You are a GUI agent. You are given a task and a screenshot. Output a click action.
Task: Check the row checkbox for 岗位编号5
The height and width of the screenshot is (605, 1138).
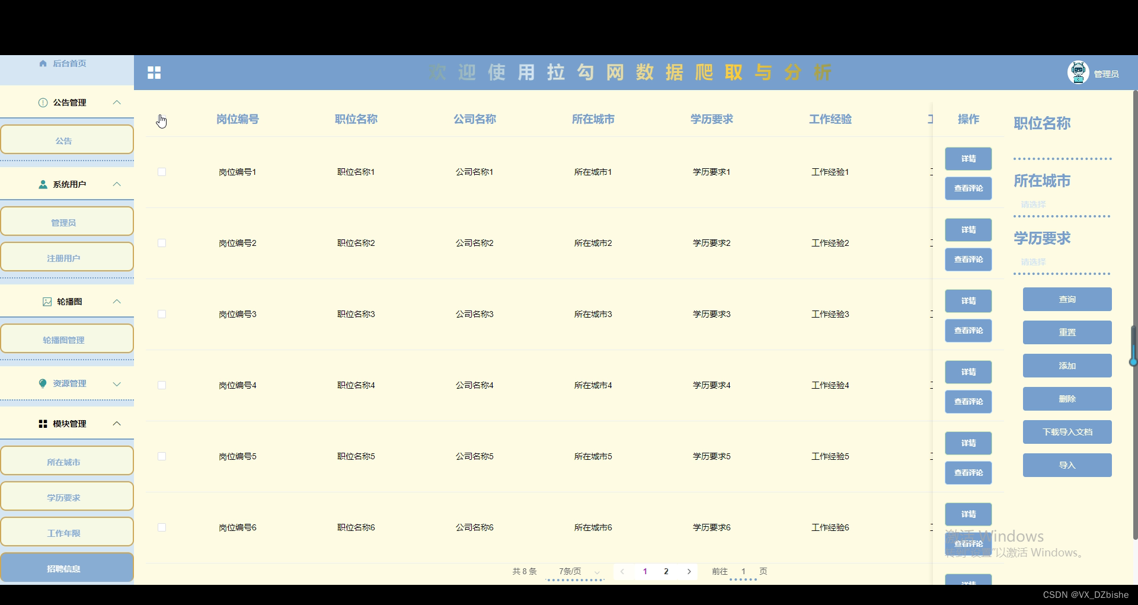point(162,456)
